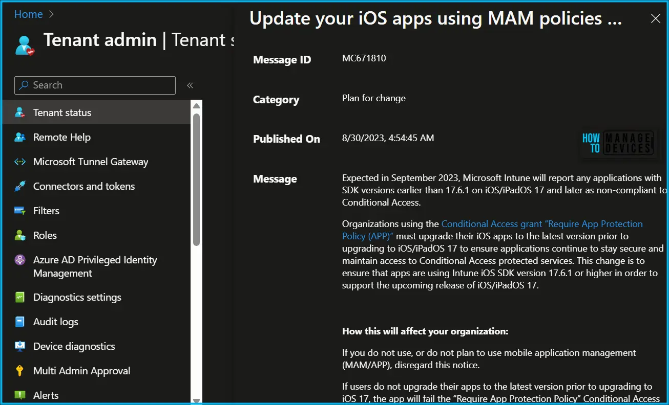Select Diagnostics settings menu entry
Screen dimensions: 669x405
coord(96,297)
